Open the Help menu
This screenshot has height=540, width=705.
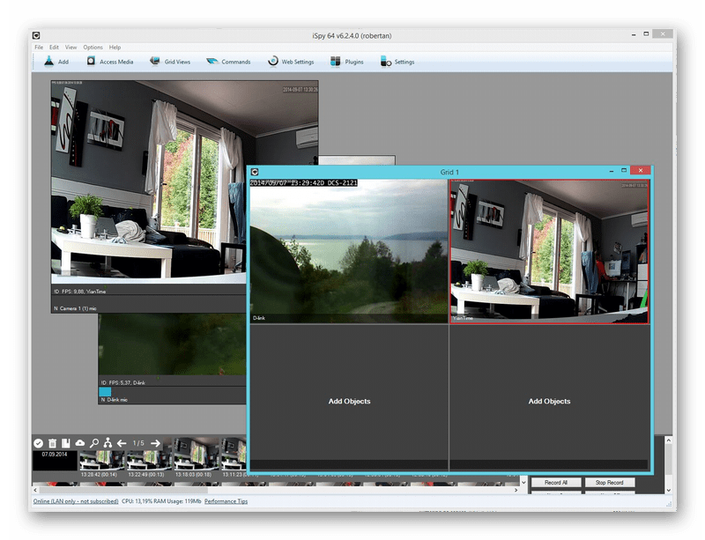(115, 48)
